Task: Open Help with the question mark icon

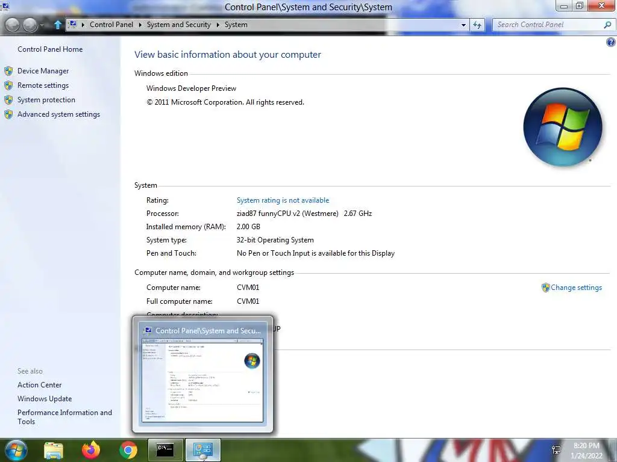Action: pos(611,42)
